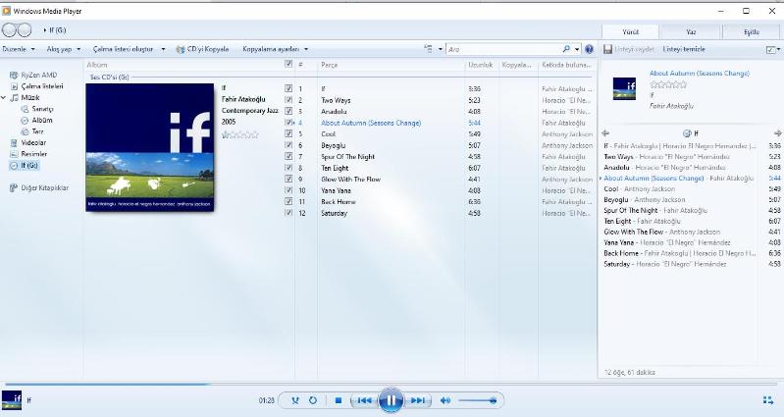Open the If (G:) breadcrumb arrow
The width and height of the screenshot is (784, 417).
(x=45, y=30)
